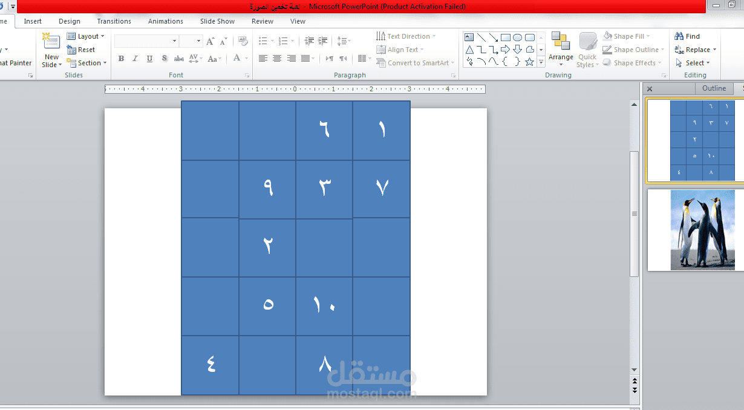Click Shape Outline button
Viewport: 744px width, 410px height.
point(633,50)
